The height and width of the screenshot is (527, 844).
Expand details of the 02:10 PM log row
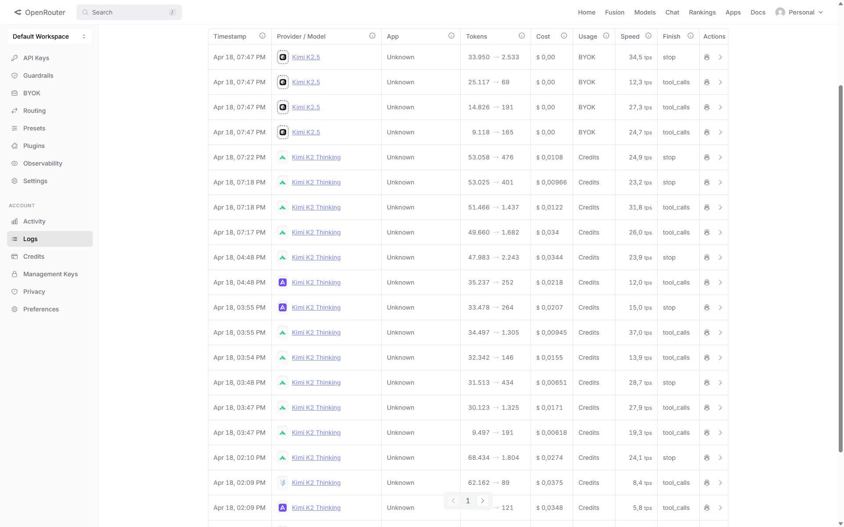(720, 458)
